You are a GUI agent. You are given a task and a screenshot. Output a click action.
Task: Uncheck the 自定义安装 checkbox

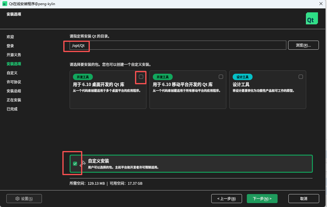coord(75,164)
